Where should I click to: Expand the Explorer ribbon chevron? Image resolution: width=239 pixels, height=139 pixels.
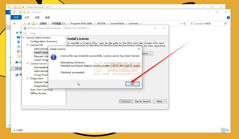pyautogui.click(x=224, y=18)
